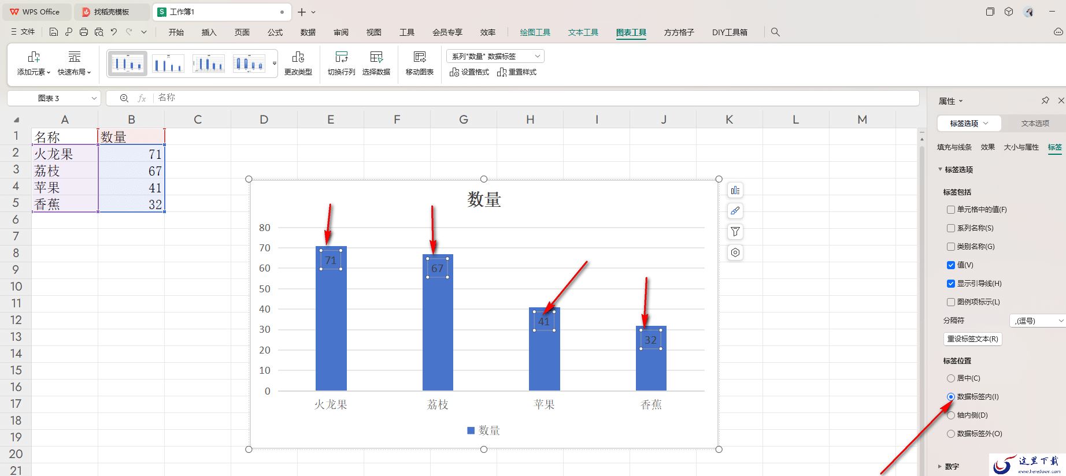
Task: Click 设置格式 format selection button
Action: click(x=469, y=72)
